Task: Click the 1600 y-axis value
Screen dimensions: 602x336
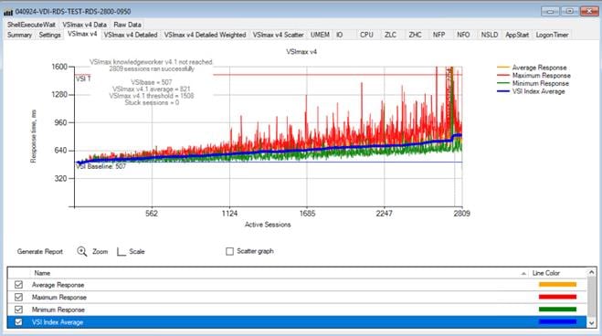Action: click(59, 67)
